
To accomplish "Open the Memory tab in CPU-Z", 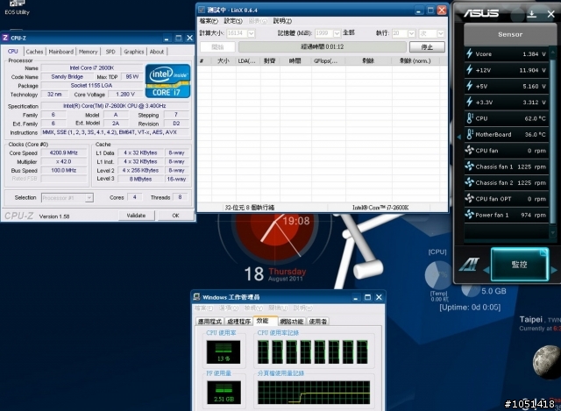I will 88,52.
